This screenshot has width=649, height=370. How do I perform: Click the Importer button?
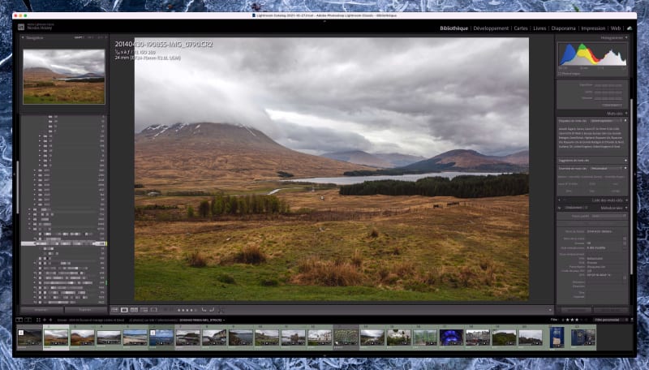pyautogui.click(x=41, y=310)
